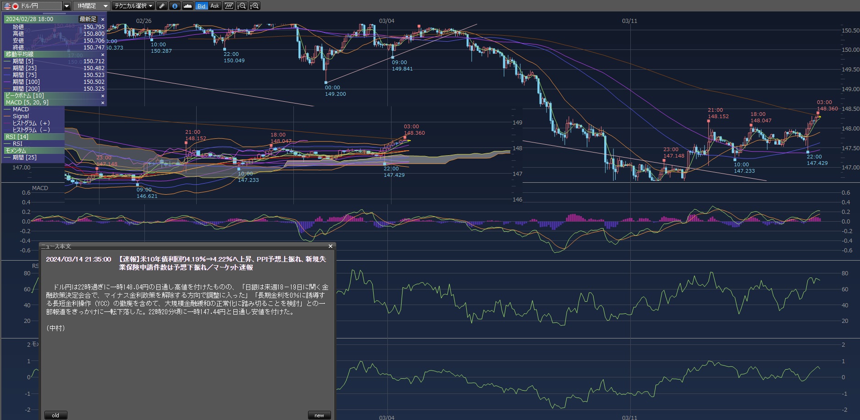Click the new button in news window

319,415
